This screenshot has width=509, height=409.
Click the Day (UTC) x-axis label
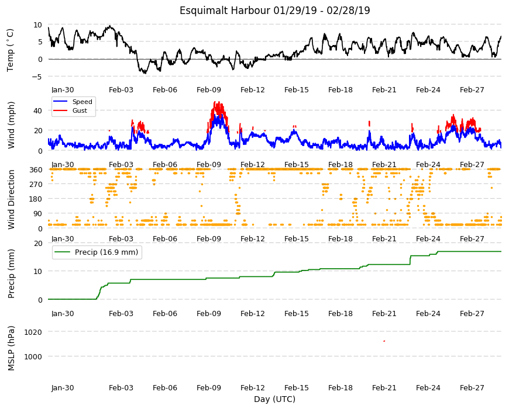pyautogui.click(x=274, y=399)
